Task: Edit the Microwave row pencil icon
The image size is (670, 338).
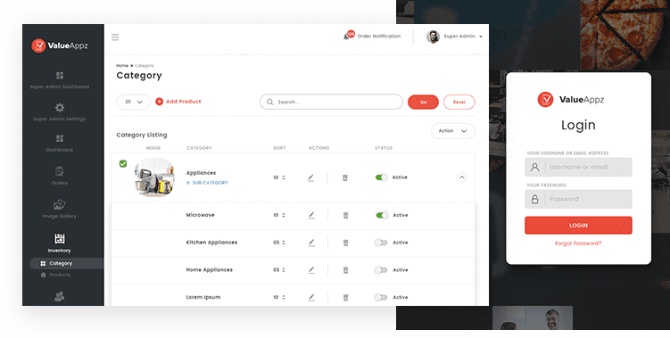Action: click(311, 215)
